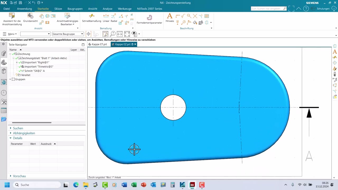Toggle checkmark for Importiert "Right@1"
This screenshot has width=338, height=190.
pos(20,62)
